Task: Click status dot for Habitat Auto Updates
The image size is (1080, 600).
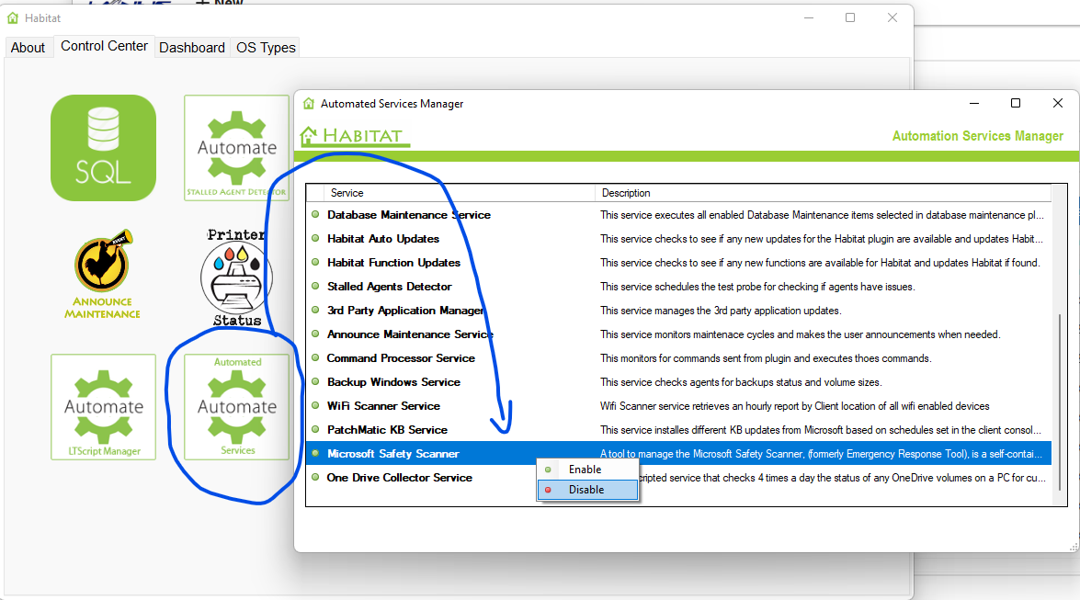Action: [x=315, y=238]
